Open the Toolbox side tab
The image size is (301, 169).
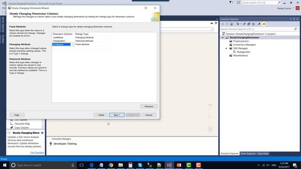point(3,39)
